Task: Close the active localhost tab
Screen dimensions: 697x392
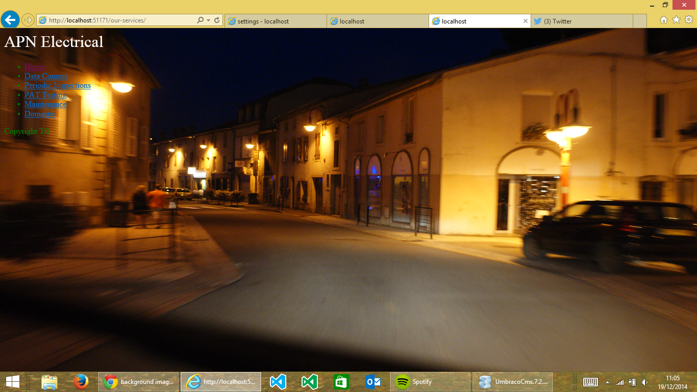Action: tap(526, 21)
